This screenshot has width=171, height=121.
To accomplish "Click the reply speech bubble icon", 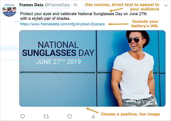I will tap(23, 116).
